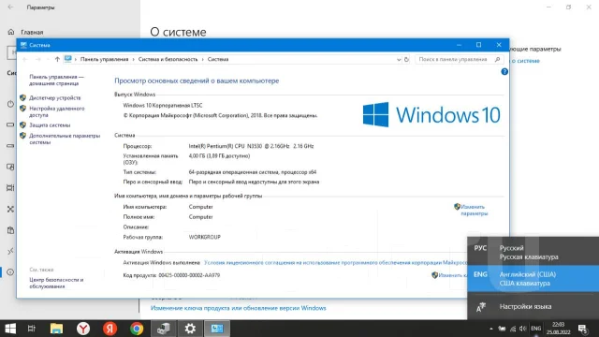Click the Change settings link for computer name

pyautogui.click(x=475, y=210)
